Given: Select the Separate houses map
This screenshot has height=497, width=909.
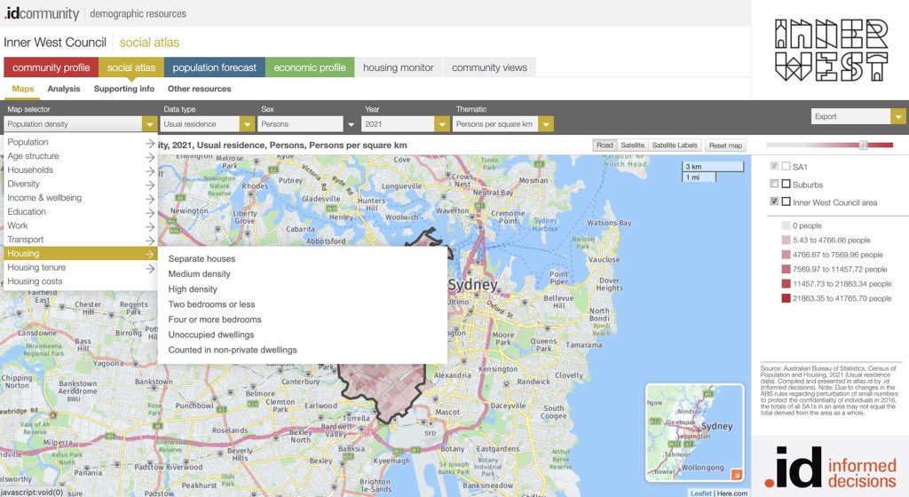Looking at the screenshot, I should click(x=202, y=259).
